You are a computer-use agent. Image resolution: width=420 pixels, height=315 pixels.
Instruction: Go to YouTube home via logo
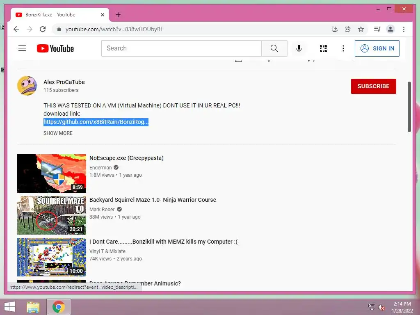55,48
